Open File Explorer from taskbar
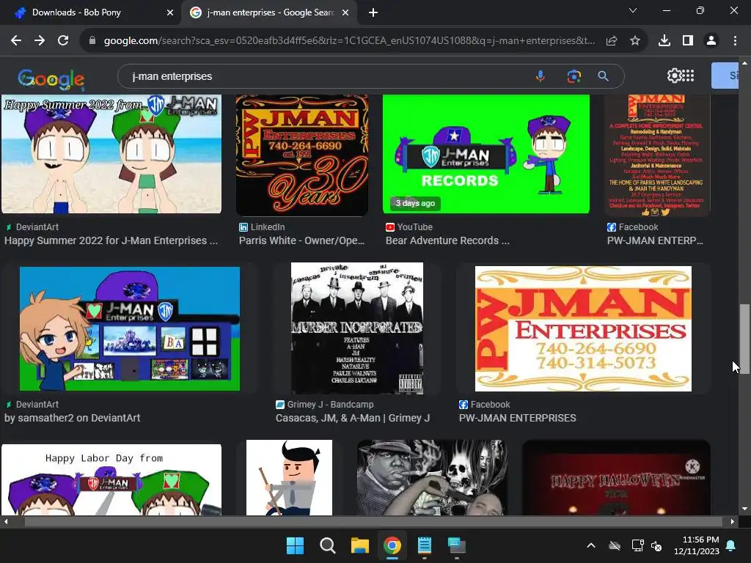This screenshot has height=563, width=751. tap(359, 545)
